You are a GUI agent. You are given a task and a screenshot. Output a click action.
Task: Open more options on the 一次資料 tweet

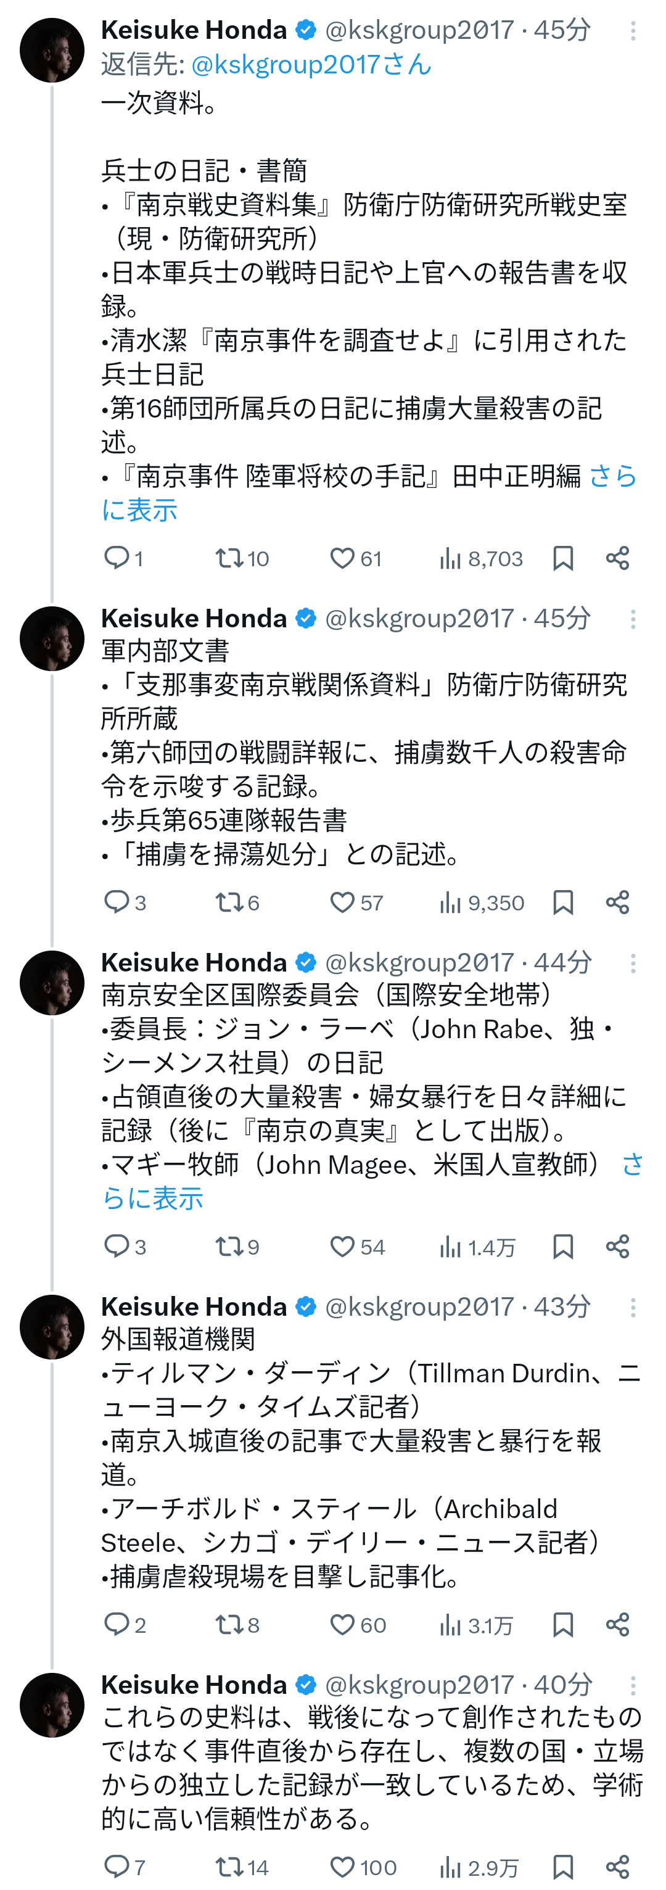click(x=633, y=31)
